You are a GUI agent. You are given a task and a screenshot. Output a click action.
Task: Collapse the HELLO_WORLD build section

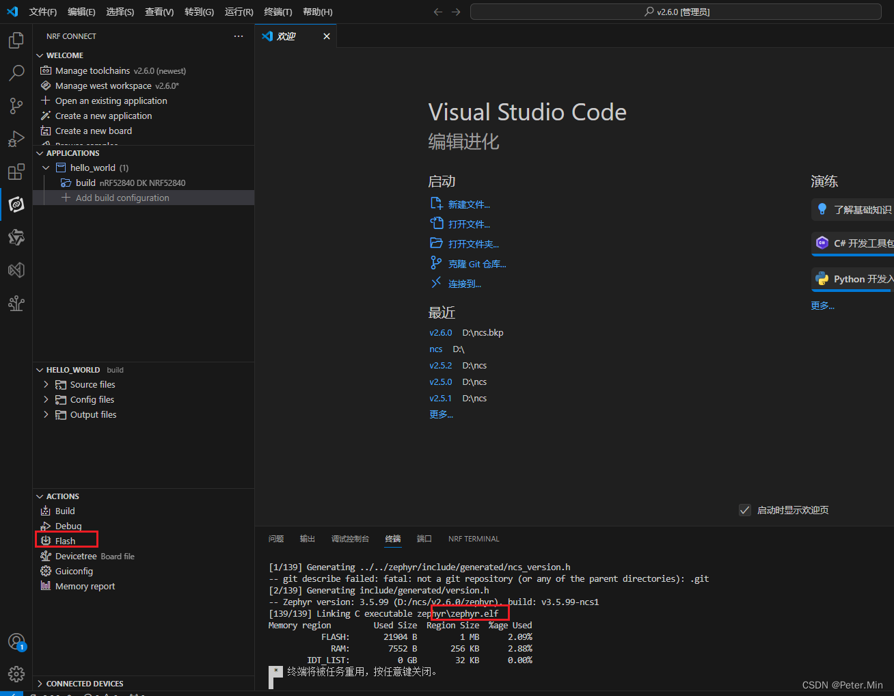pos(40,370)
